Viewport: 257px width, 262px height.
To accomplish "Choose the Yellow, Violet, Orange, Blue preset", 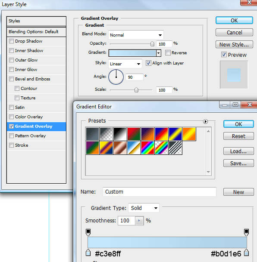I will (107, 148).
